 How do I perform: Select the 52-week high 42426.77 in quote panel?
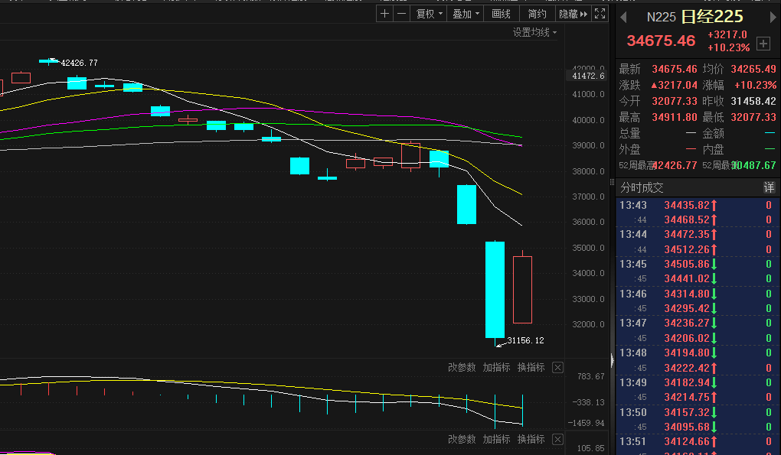click(x=675, y=165)
